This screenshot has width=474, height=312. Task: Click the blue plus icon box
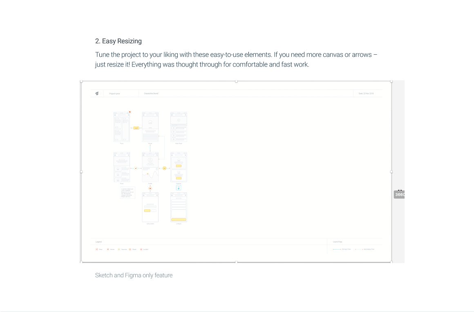click(x=179, y=187)
